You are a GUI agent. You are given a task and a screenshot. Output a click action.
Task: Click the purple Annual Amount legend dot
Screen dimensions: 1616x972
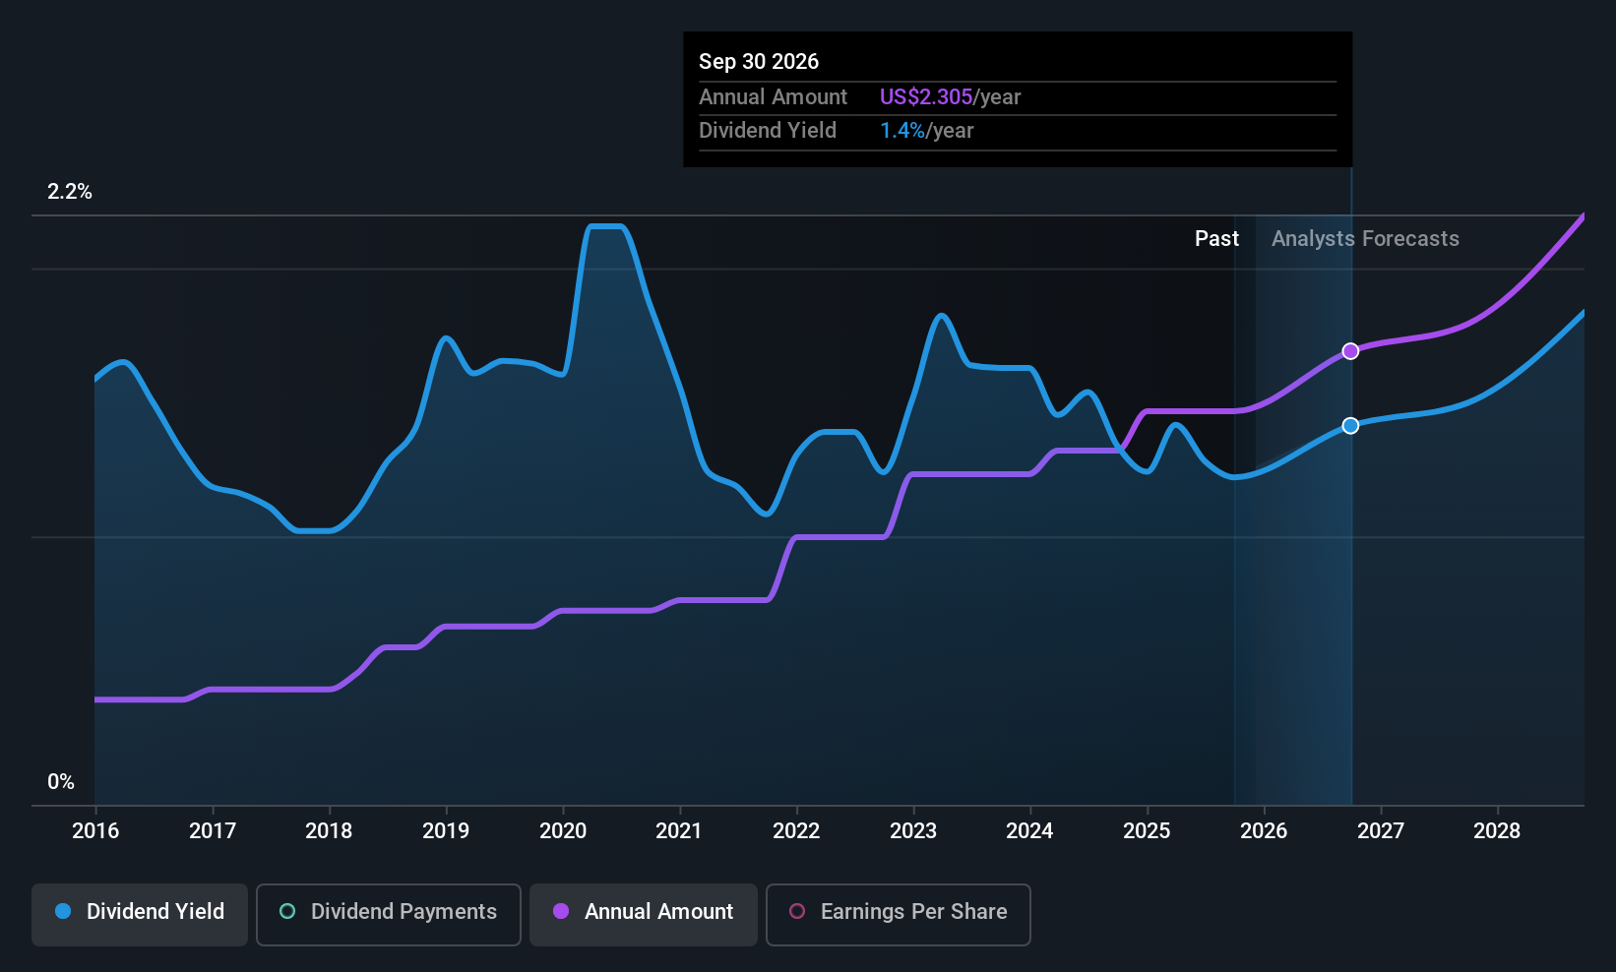tap(561, 912)
